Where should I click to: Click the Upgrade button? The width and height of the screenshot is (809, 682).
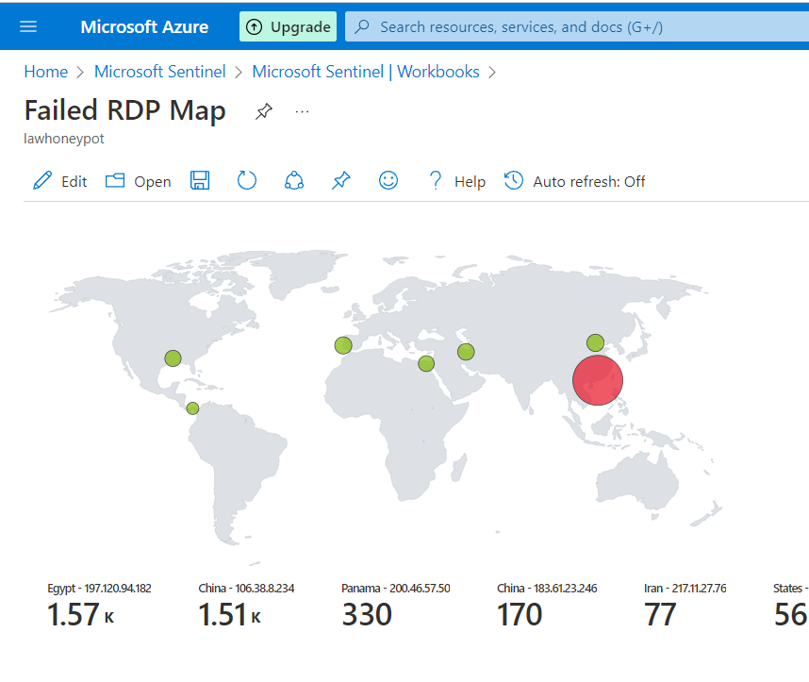tap(288, 26)
